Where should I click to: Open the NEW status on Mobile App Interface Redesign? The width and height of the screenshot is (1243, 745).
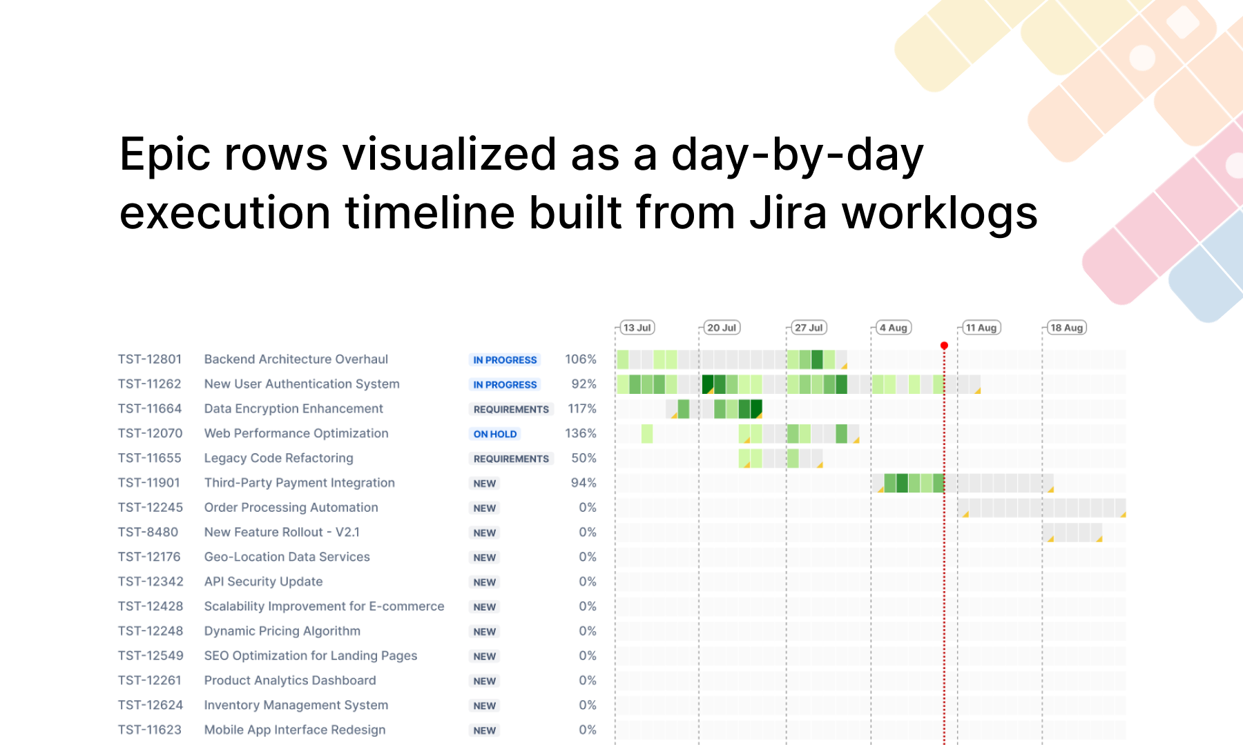[x=485, y=730]
